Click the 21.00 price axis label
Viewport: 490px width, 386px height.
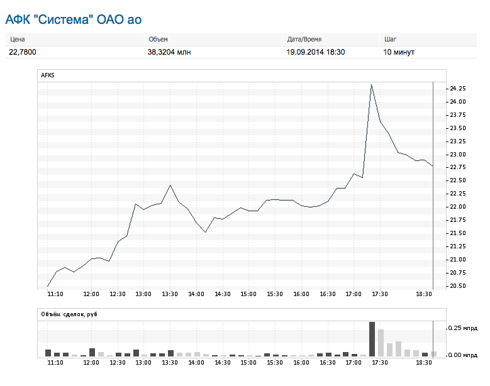(x=457, y=259)
